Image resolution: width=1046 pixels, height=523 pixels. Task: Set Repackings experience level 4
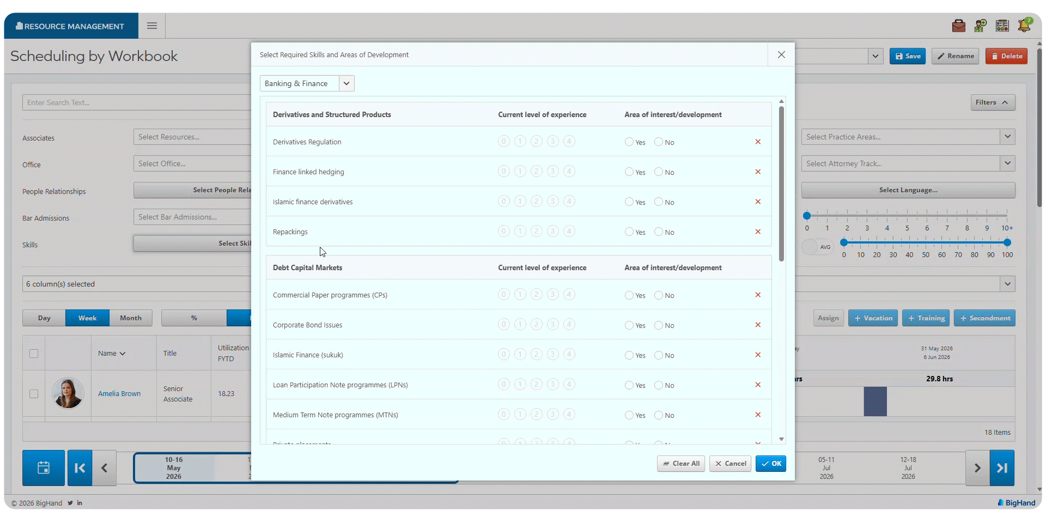569,232
